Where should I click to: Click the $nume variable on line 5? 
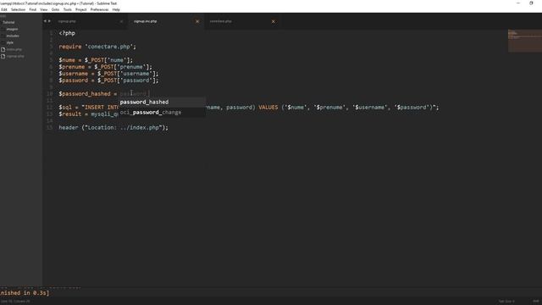click(67, 60)
